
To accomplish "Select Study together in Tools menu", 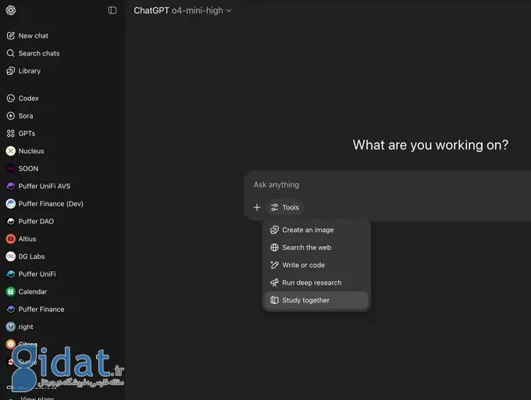I will (x=316, y=301).
